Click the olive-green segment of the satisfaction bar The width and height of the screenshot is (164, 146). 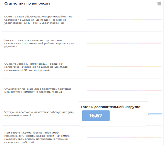pos(137,20)
